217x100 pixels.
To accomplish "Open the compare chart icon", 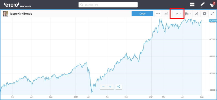I will pyautogui.click(x=166, y=14).
